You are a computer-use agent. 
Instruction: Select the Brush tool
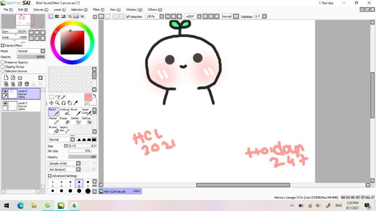point(76,112)
